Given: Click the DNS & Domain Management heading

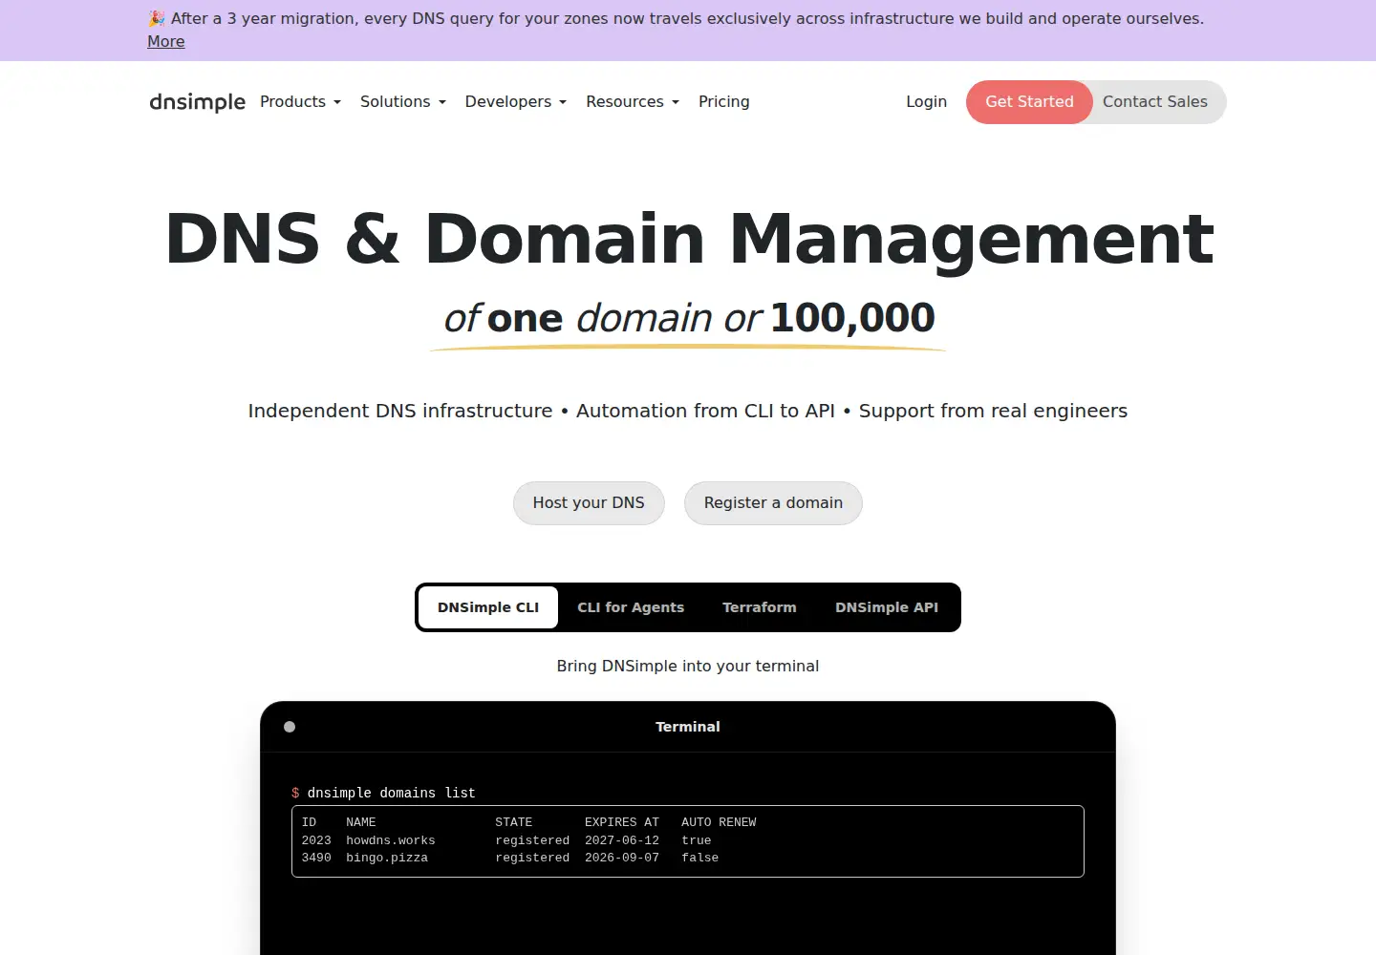Looking at the screenshot, I should 689,239.
